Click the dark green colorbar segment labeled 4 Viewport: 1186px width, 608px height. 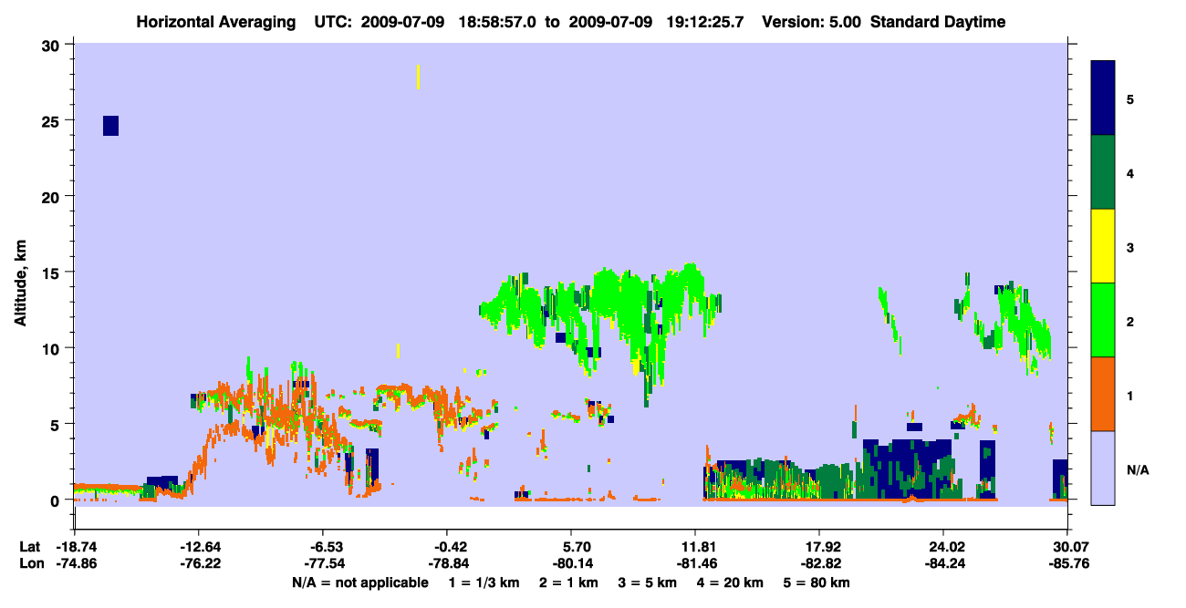1103,172
